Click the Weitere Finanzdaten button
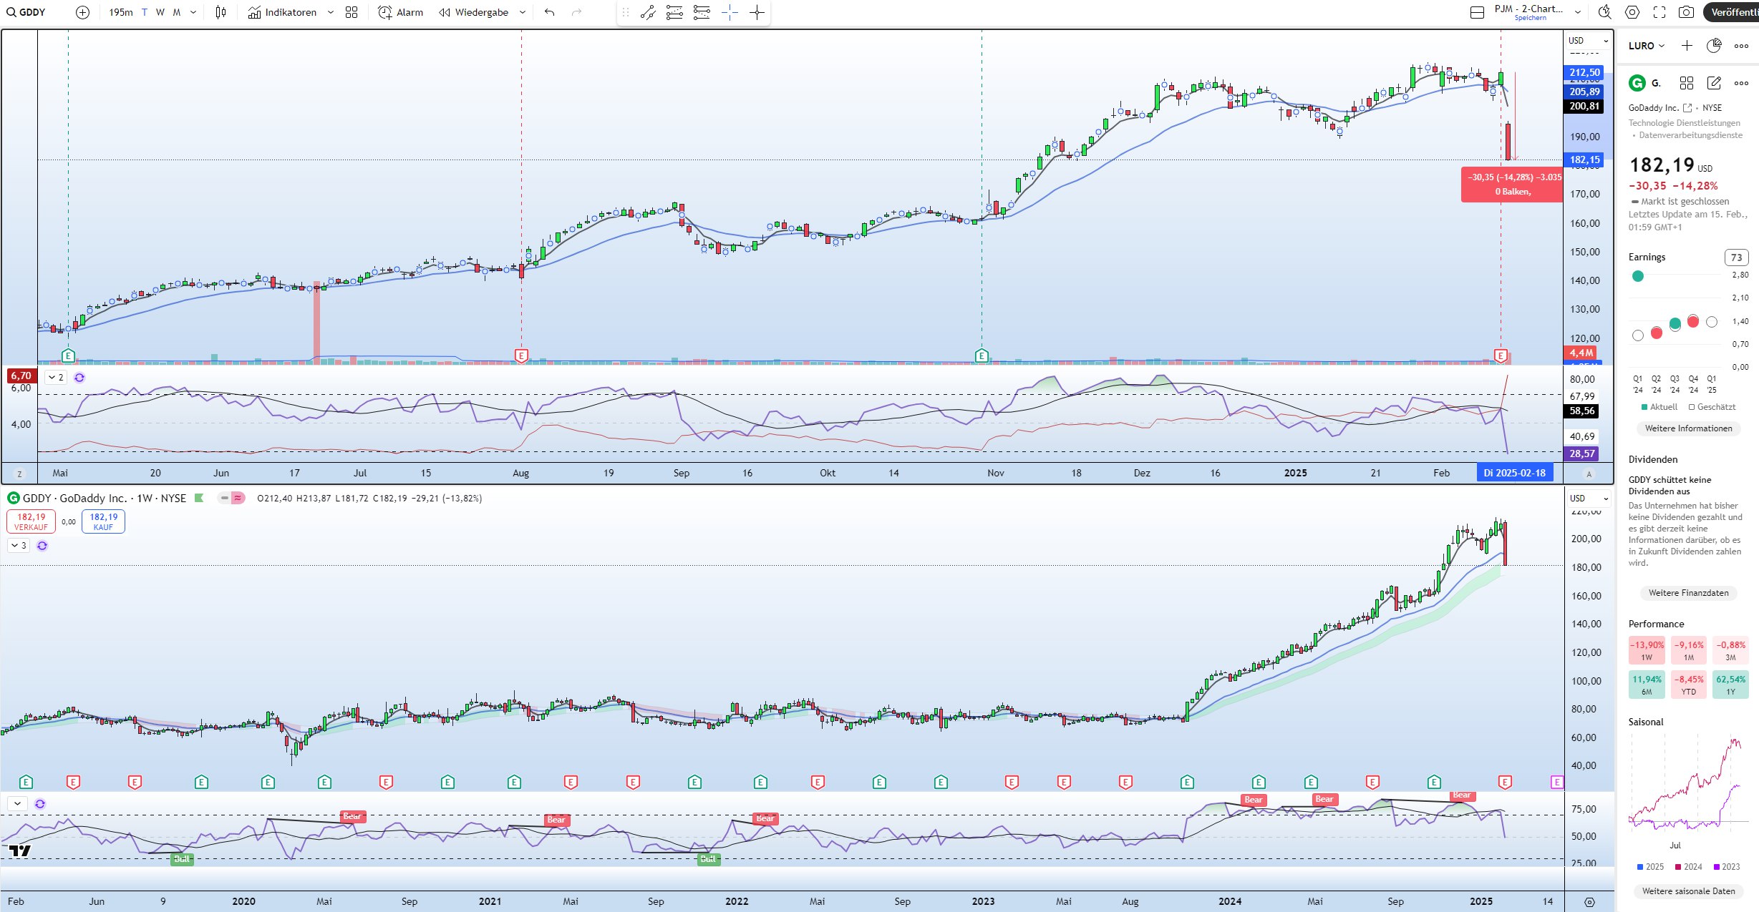 pyautogui.click(x=1688, y=592)
